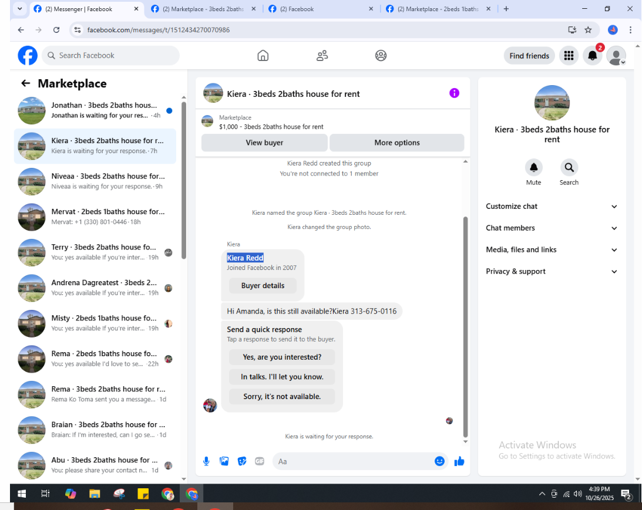
Task: Click the View buyer button
Action: (264, 143)
